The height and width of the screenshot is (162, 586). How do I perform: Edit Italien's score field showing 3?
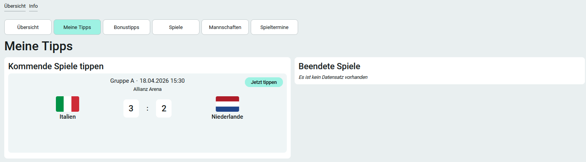131,109
